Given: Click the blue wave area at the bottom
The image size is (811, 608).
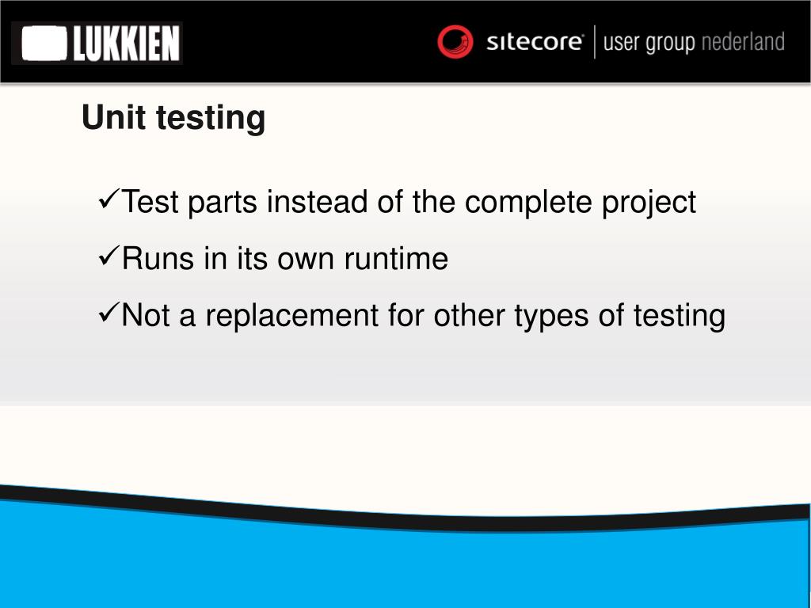Looking at the screenshot, I should point(405,568).
